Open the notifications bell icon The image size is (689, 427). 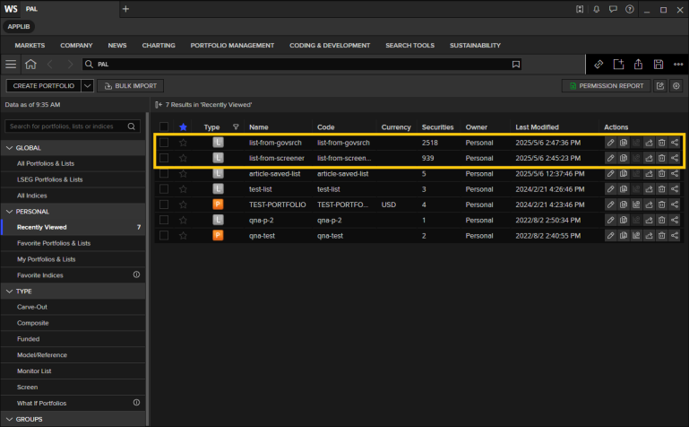tap(597, 9)
